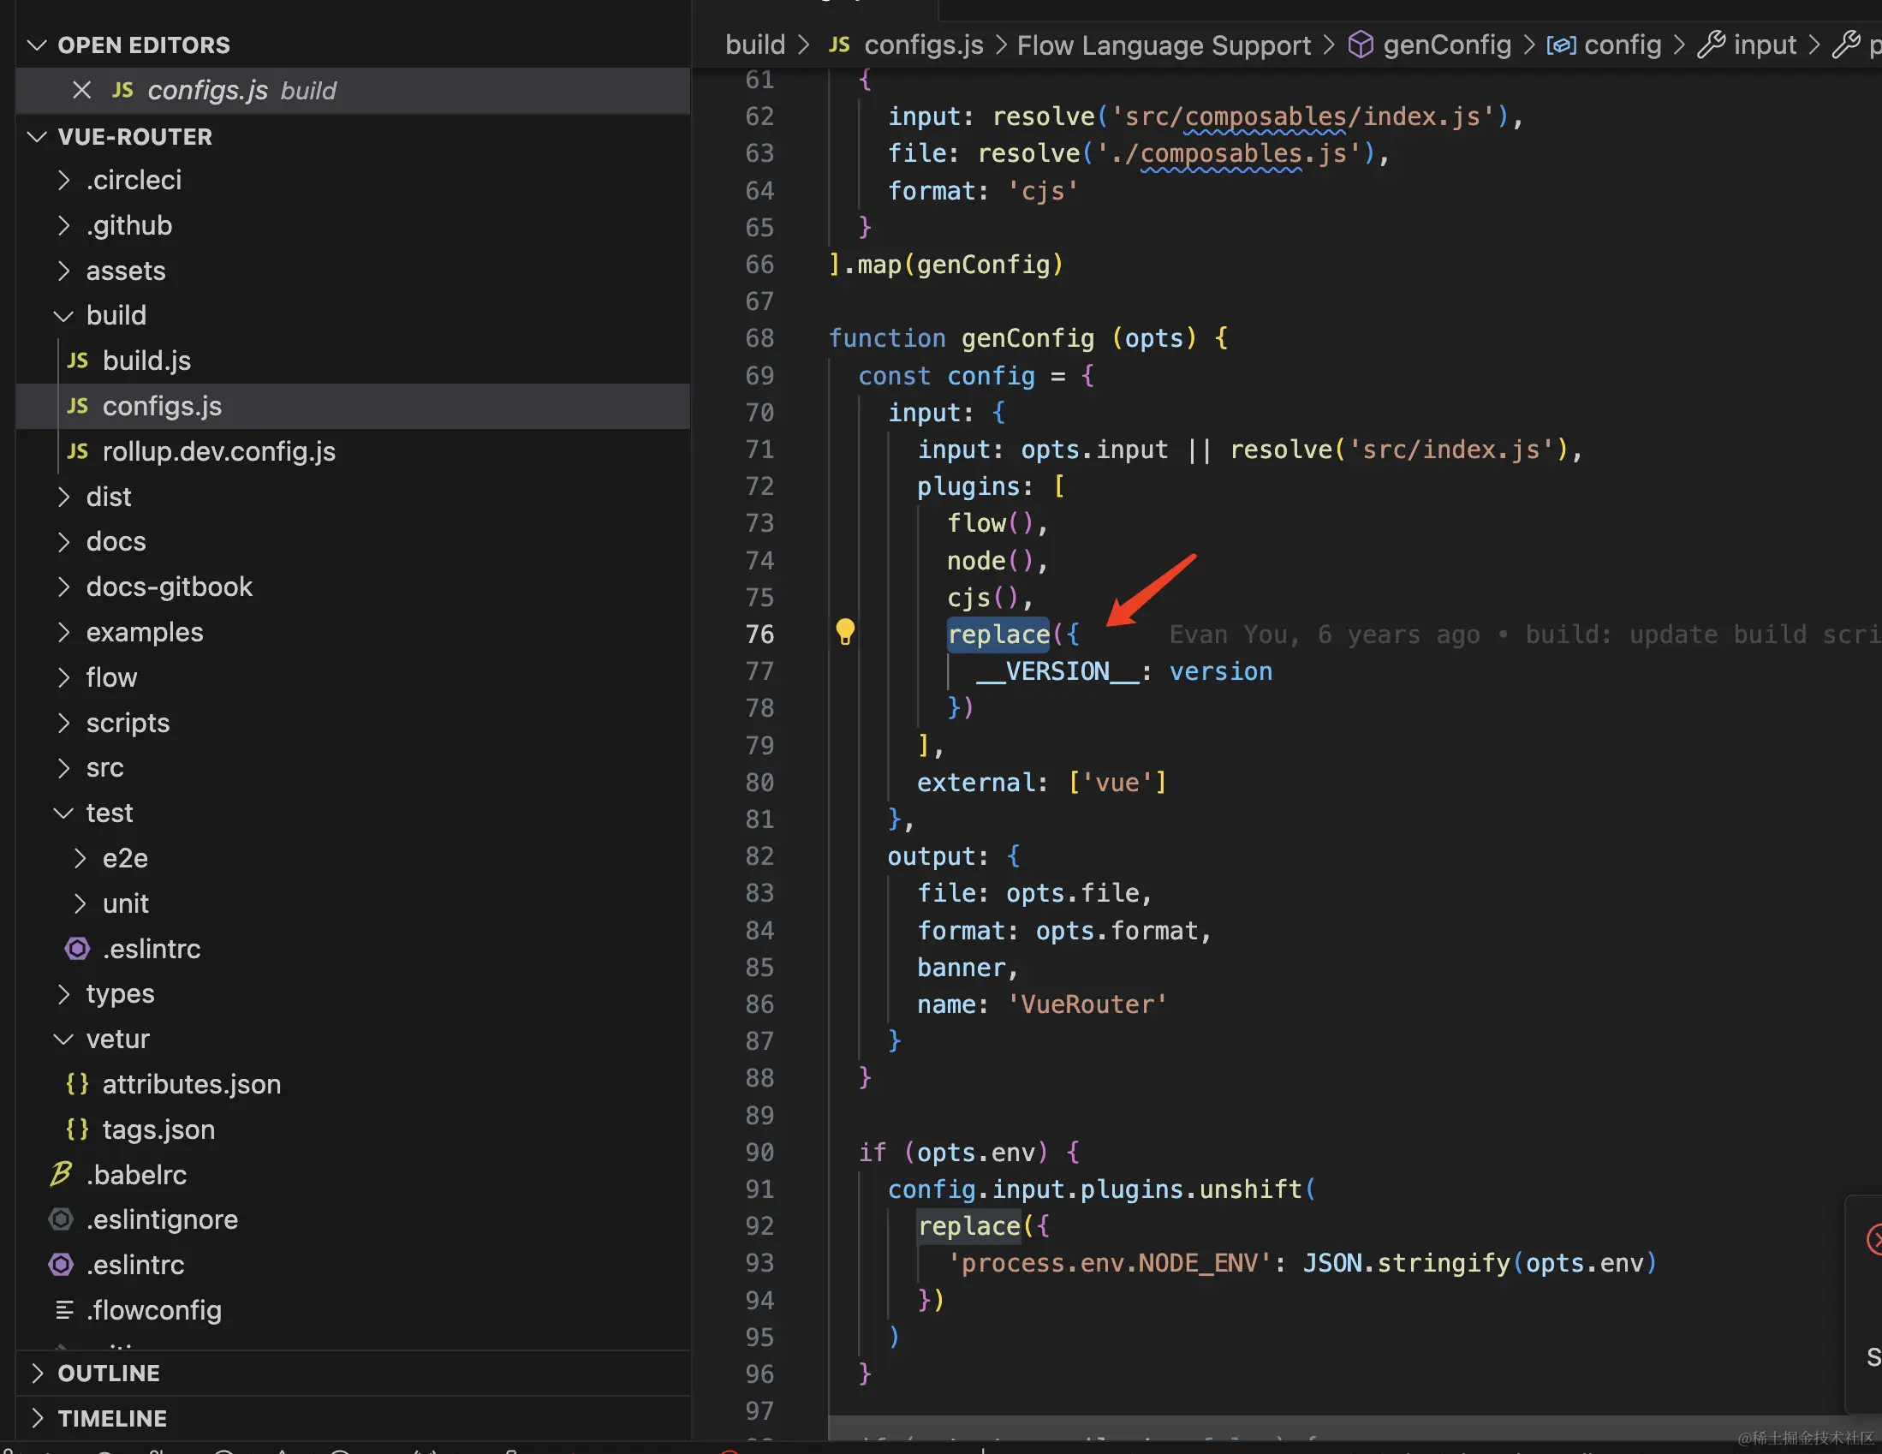Select genConfig in the breadcrumb
1882x1454 pixels.
click(1446, 45)
